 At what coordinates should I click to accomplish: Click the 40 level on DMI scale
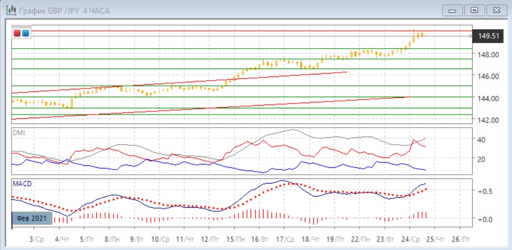click(481, 140)
